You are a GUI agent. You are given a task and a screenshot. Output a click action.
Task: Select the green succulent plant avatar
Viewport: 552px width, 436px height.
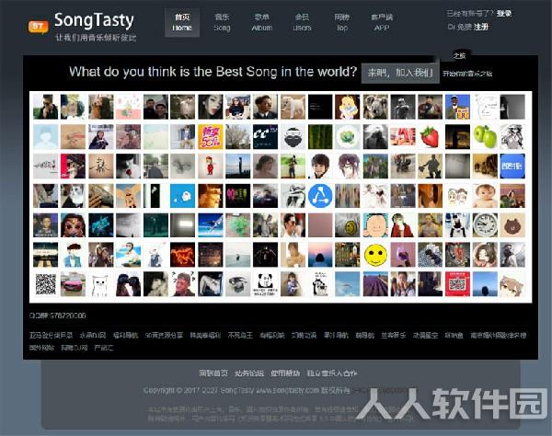point(348,136)
